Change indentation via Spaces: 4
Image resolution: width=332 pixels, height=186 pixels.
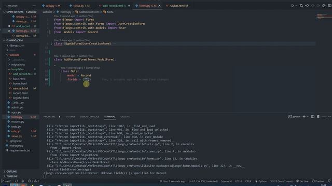coord(226,181)
